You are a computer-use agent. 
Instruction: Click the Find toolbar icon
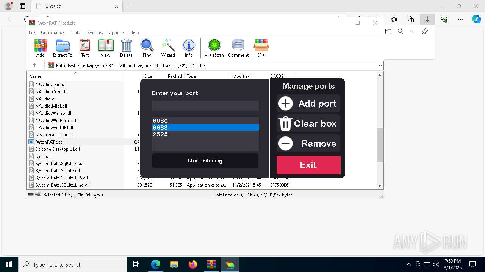pos(147,48)
